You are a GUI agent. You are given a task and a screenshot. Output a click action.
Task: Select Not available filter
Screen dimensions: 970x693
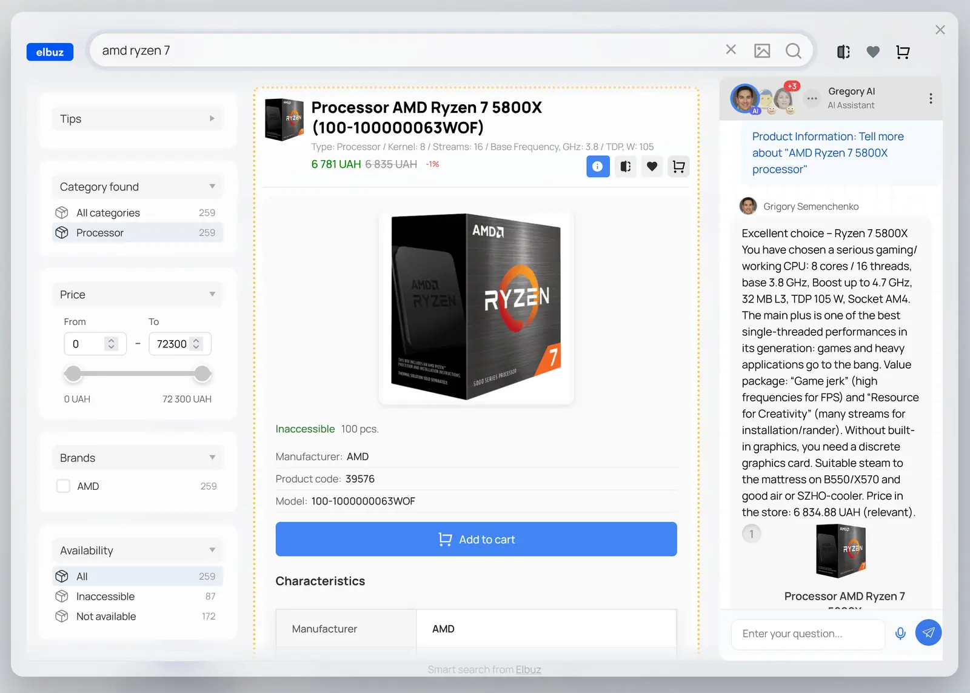(138, 617)
